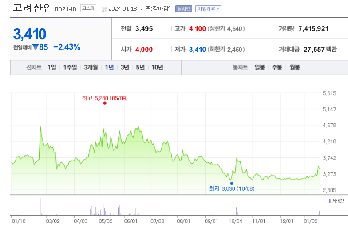Viewport: 348px width, 230px height.
Task: Click the 고가 value 4,100
Action: pyautogui.click(x=197, y=29)
